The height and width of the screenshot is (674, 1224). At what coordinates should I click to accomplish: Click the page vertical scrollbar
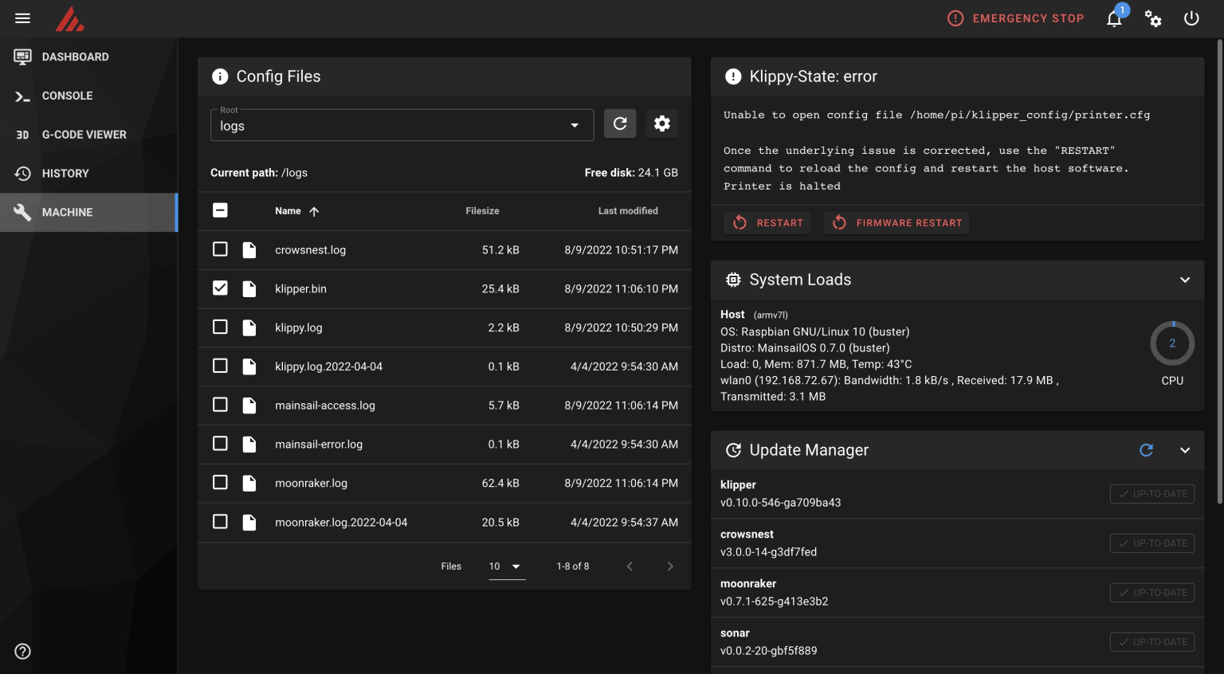tap(1219, 271)
